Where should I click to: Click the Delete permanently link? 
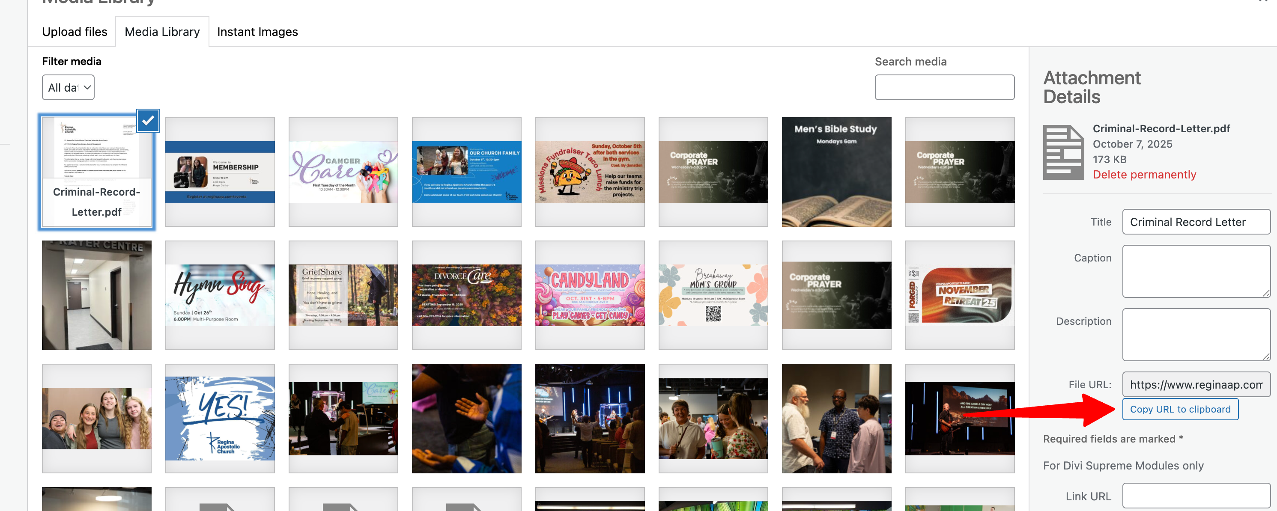(1144, 175)
